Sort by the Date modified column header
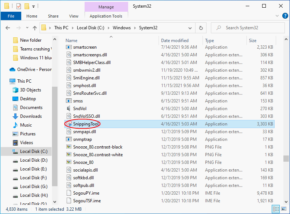This screenshot has width=290, height=214. click(x=175, y=41)
